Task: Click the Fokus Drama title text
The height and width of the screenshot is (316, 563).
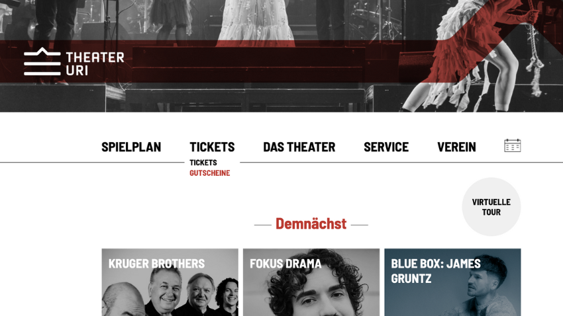Action: point(285,264)
